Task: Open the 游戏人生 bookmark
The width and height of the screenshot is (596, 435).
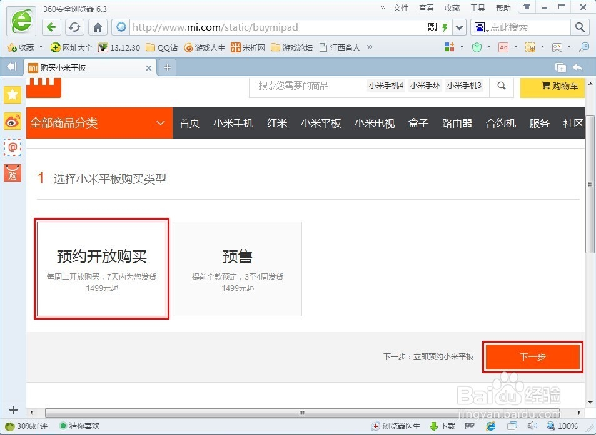Action: [205, 47]
